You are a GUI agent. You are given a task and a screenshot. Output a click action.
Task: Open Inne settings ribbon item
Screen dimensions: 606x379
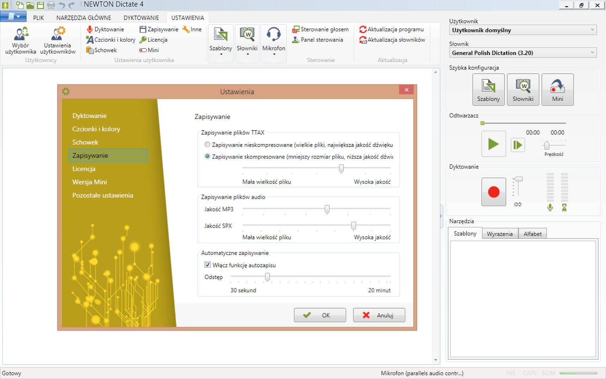coord(192,29)
